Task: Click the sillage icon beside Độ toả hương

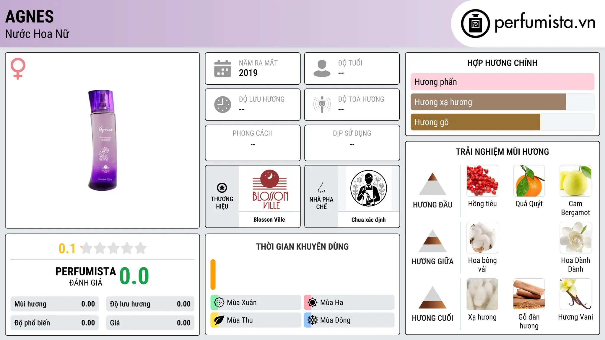Action: point(322,104)
